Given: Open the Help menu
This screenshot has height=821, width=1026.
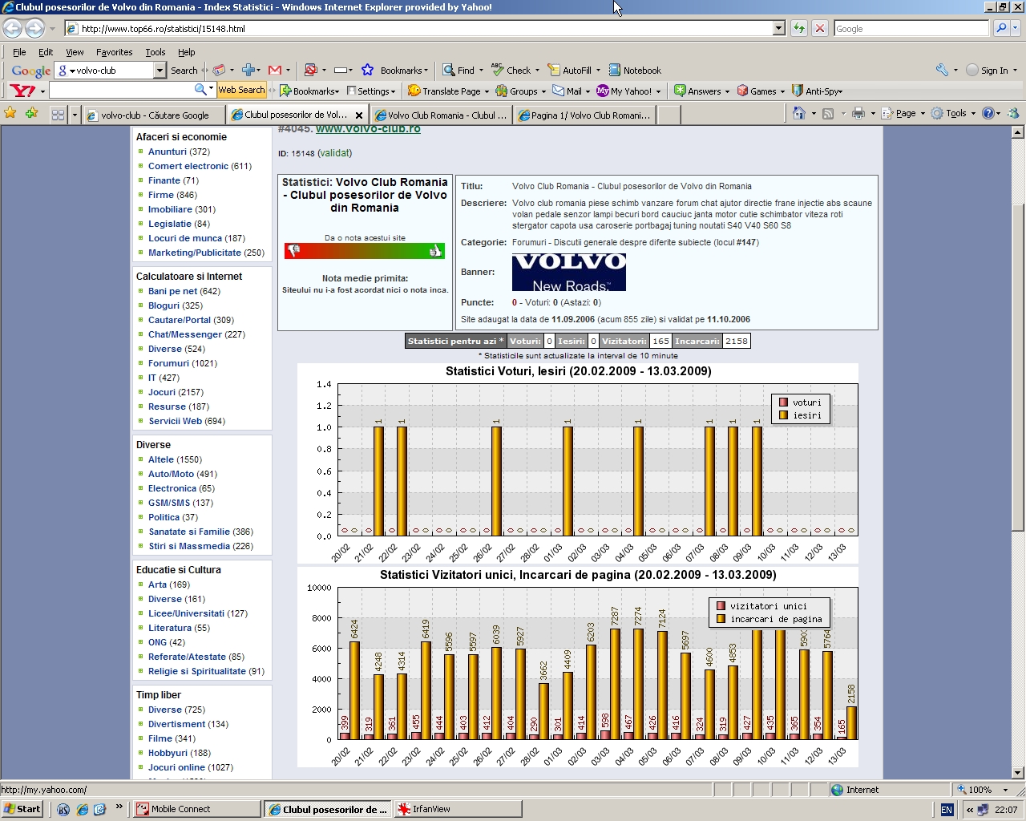Looking at the screenshot, I should pos(186,52).
